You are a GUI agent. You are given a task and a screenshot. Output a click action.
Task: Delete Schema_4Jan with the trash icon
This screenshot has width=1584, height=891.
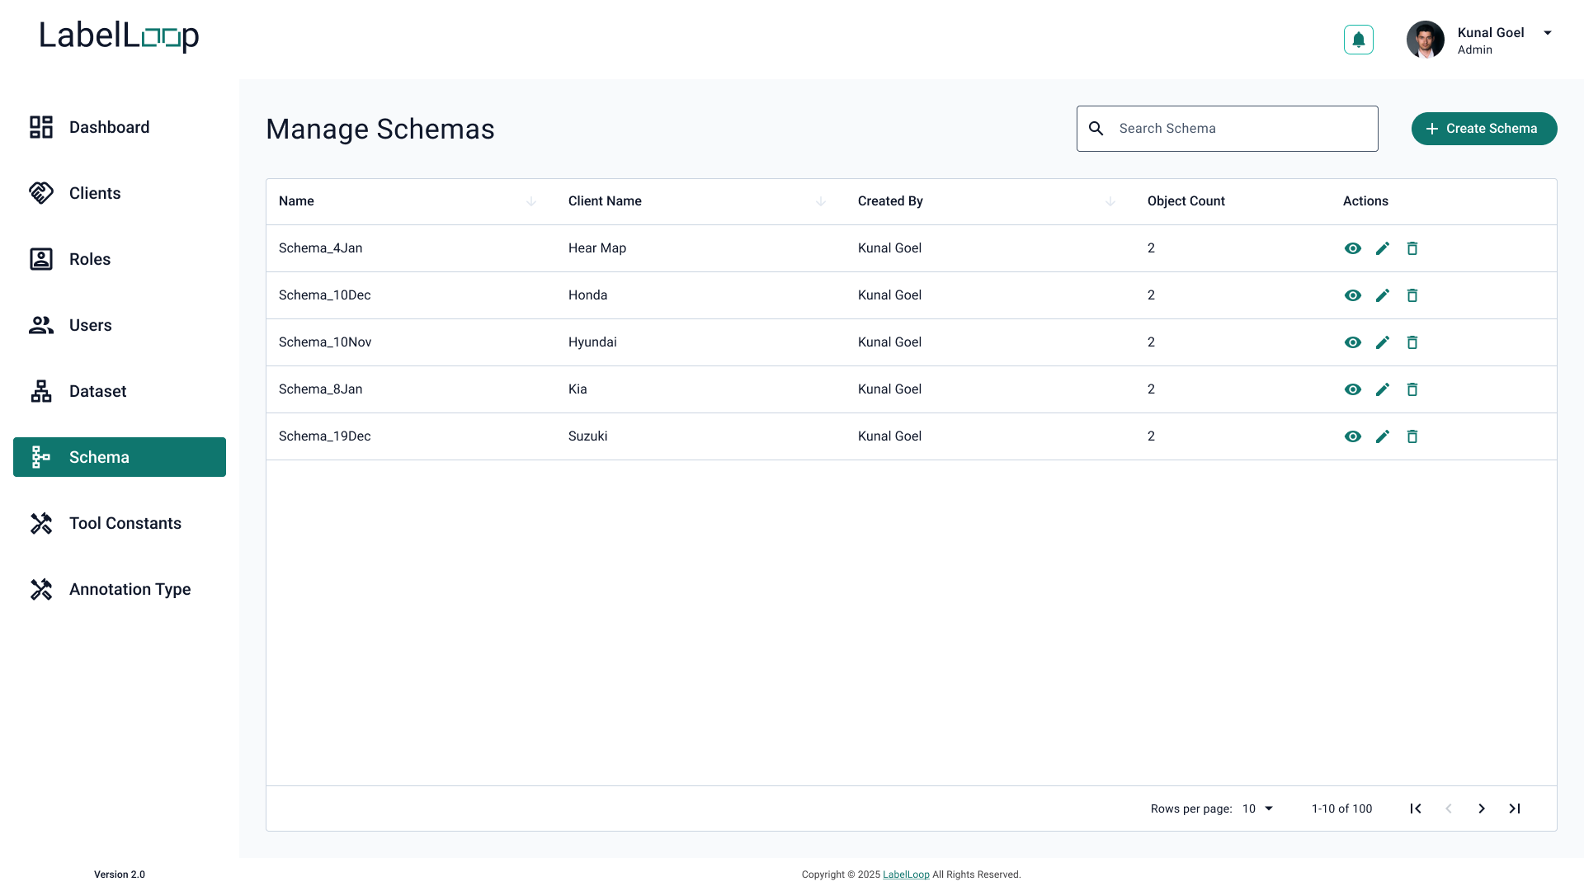click(1412, 248)
